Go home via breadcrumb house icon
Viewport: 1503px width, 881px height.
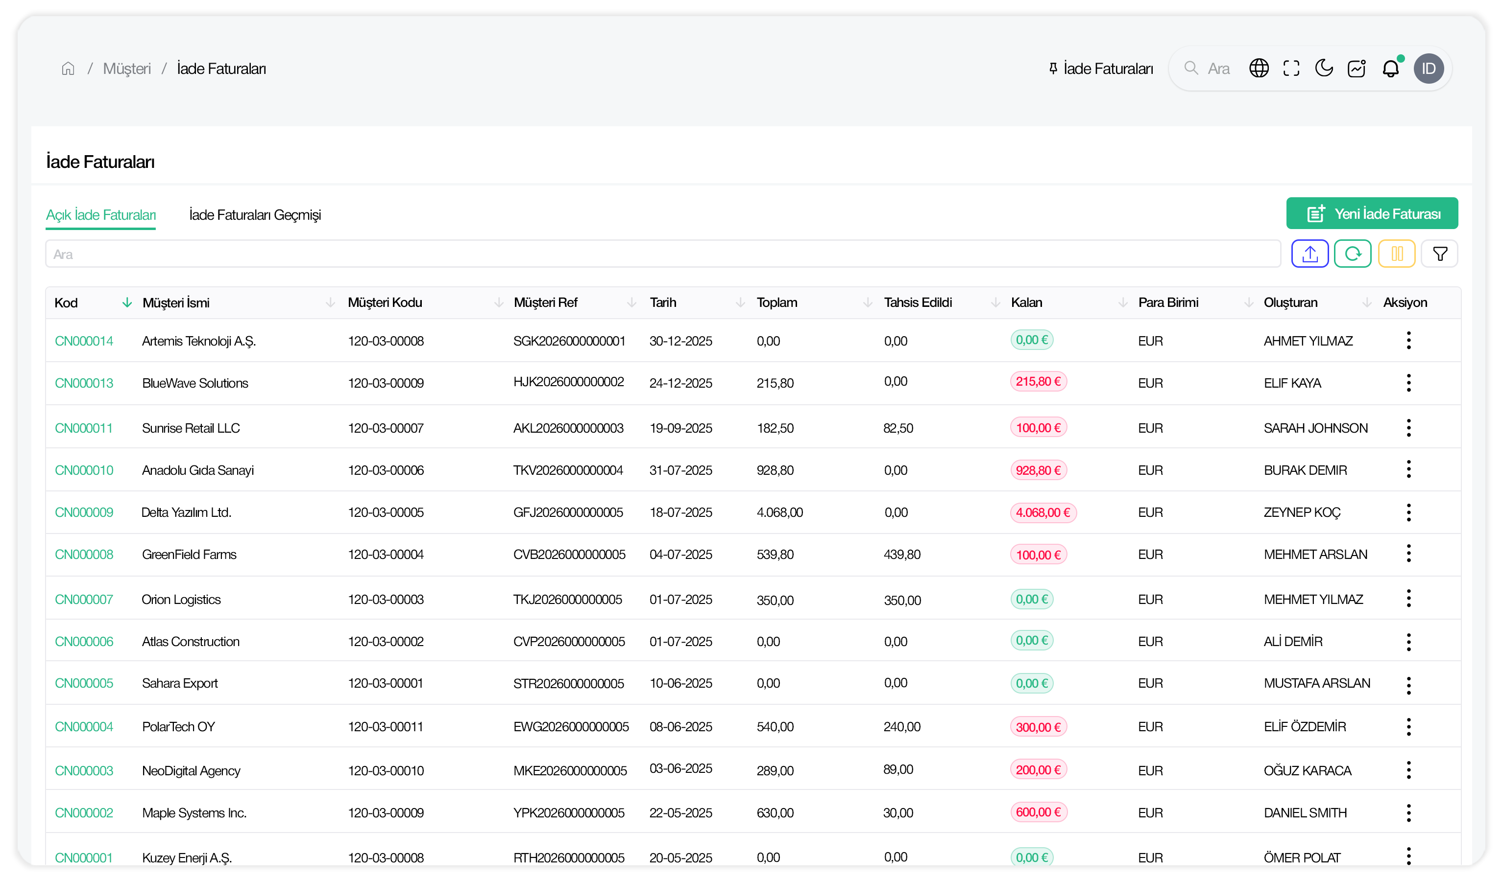pyautogui.click(x=68, y=68)
